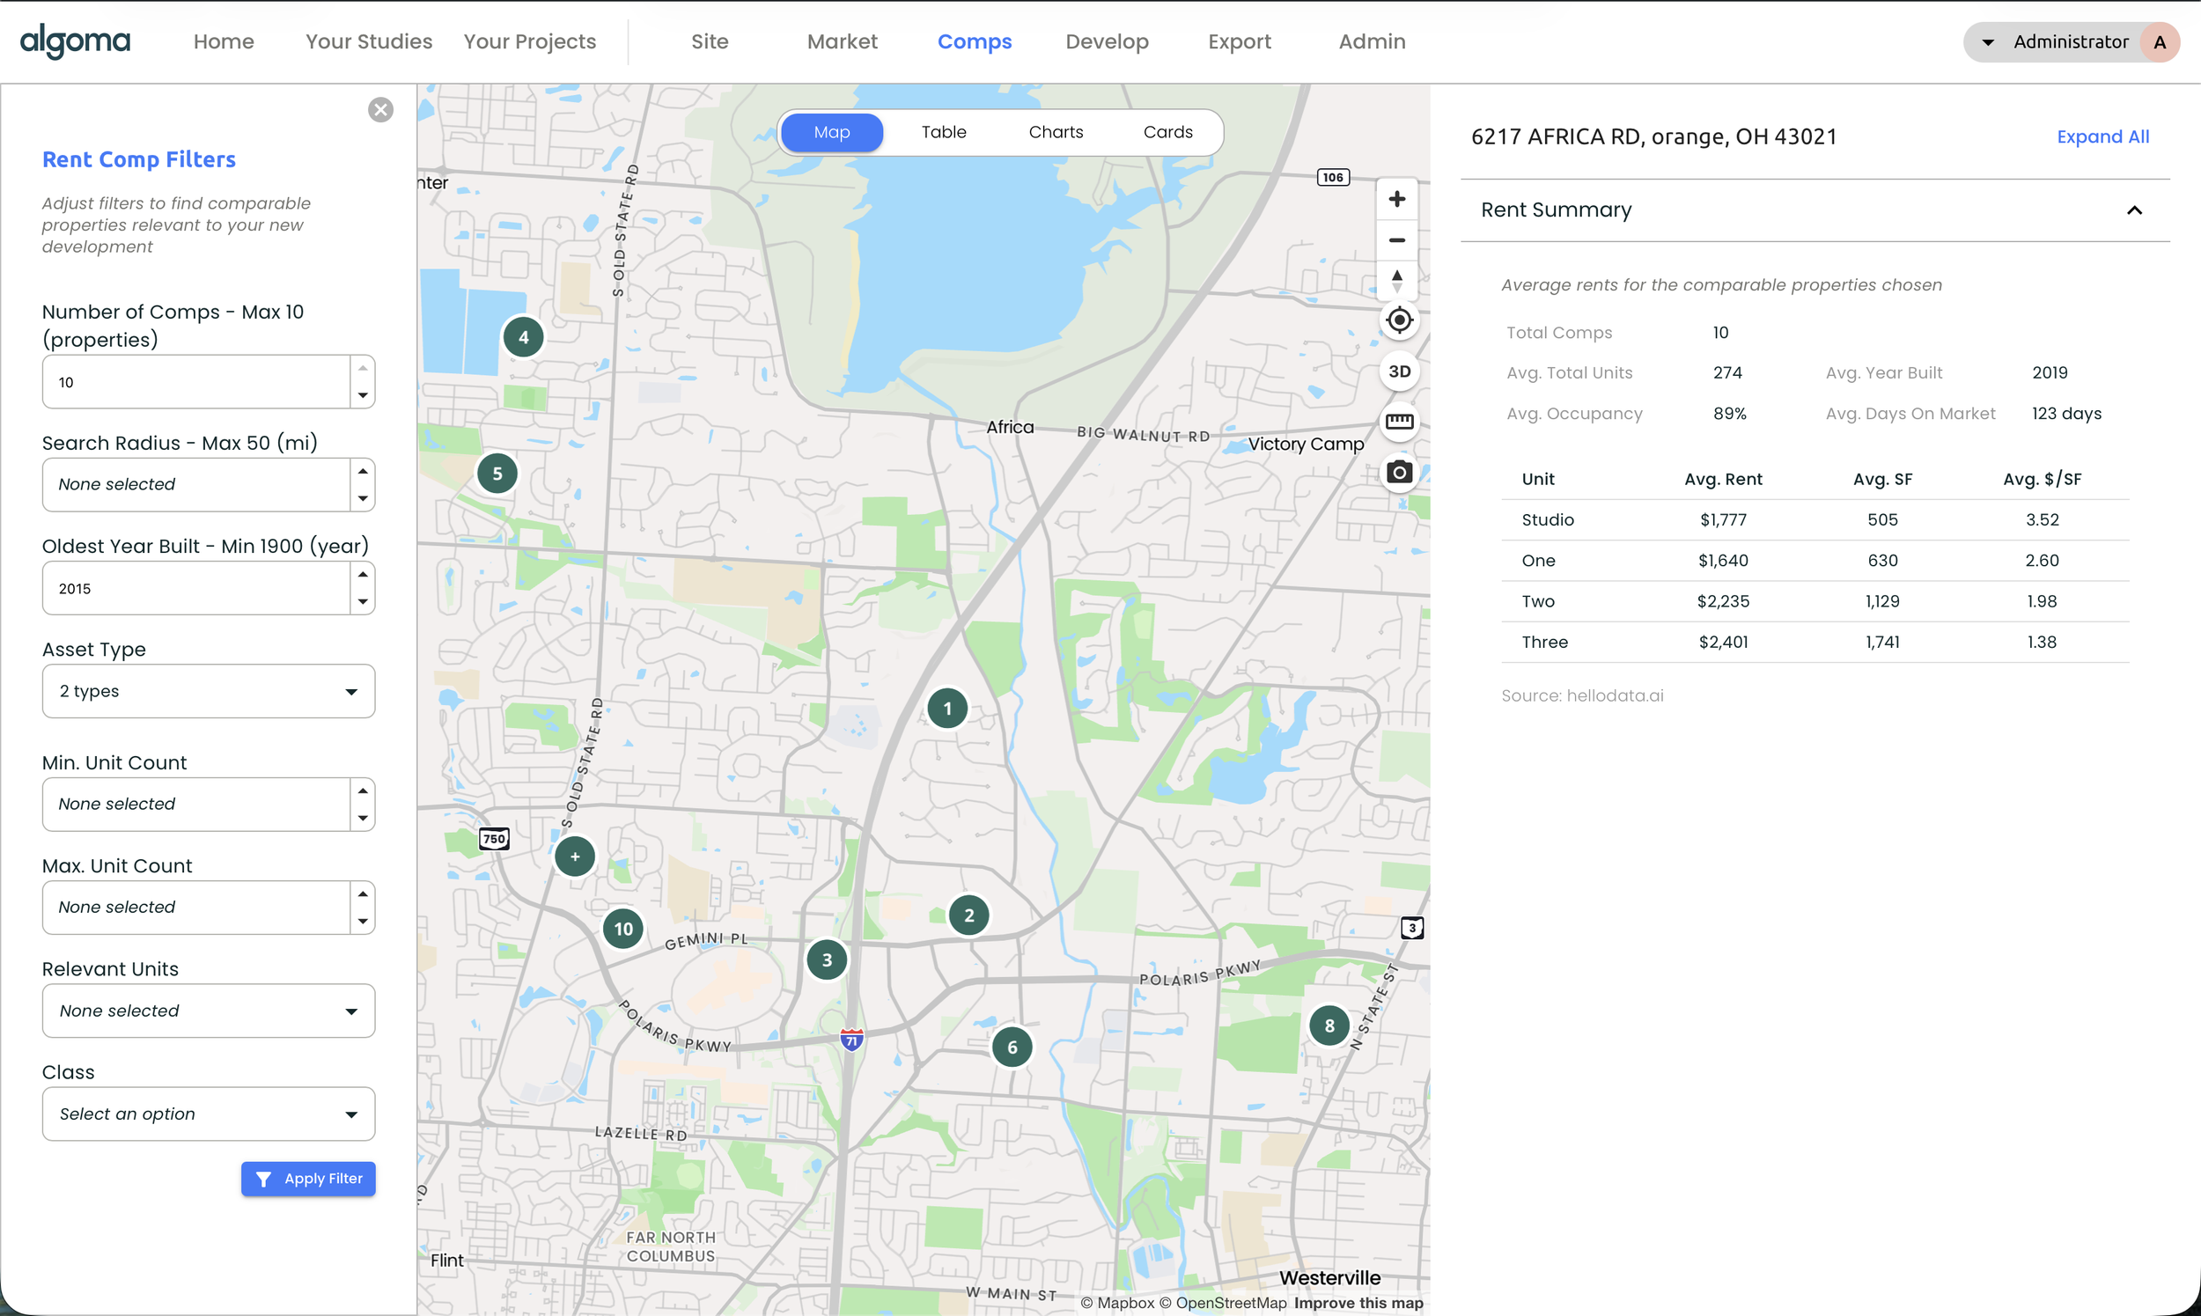Reset map bearing using the compass control
Image resolution: width=2201 pixels, height=1316 pixels.
(x=1396, y=280)
